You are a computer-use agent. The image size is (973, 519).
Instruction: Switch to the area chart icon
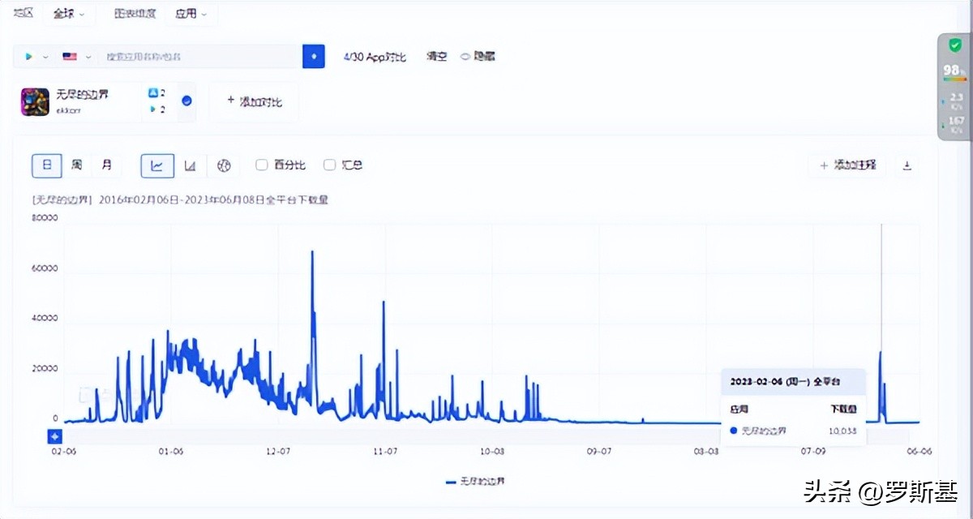[190, 165]
